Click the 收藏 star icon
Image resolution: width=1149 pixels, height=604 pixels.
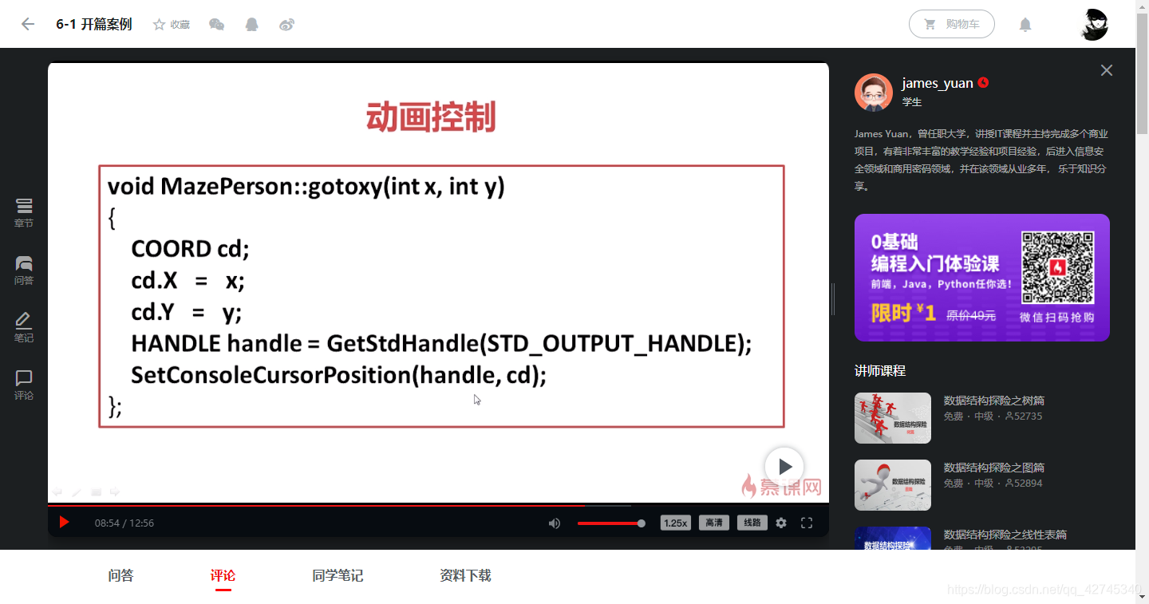(x=159, y=25)
